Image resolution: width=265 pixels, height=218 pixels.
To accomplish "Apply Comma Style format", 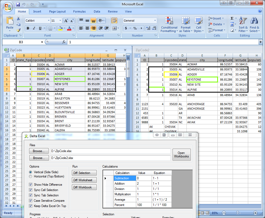I will (x=141, y=28).
